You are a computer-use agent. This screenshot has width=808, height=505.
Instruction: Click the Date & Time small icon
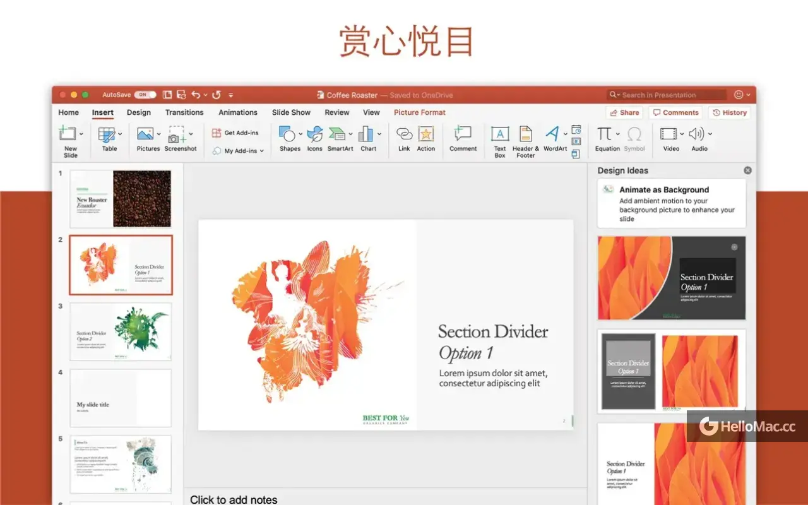[x=576, y=129]
